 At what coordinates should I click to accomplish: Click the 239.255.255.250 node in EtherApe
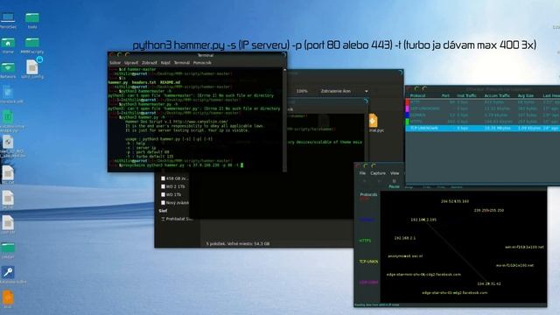tap(488, 210)
